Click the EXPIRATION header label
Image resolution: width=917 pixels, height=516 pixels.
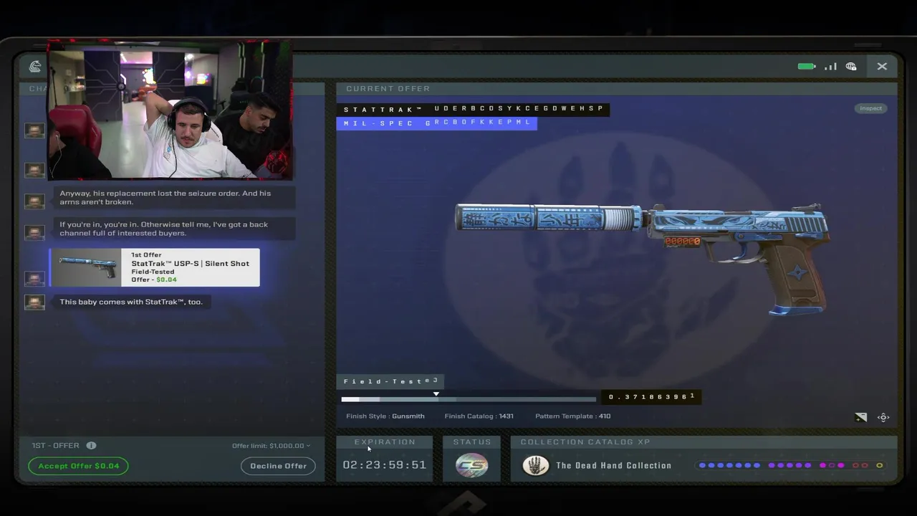click(x=385, y=442)
